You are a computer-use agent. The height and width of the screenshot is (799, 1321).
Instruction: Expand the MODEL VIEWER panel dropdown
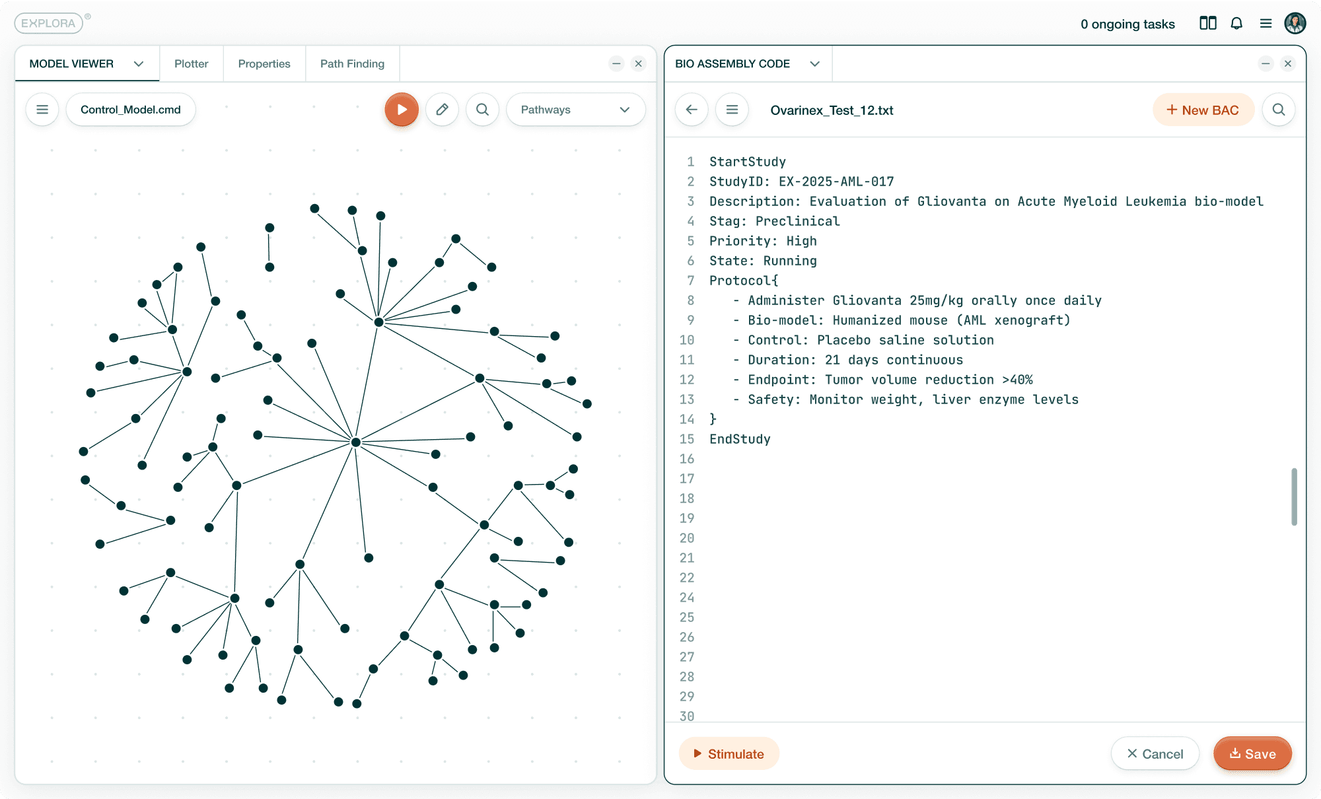coord(139,64)
